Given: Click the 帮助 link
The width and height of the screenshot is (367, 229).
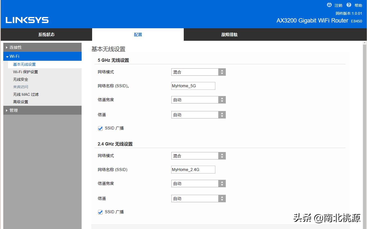Looking at the screenshot, I should (x=358, y=5).
